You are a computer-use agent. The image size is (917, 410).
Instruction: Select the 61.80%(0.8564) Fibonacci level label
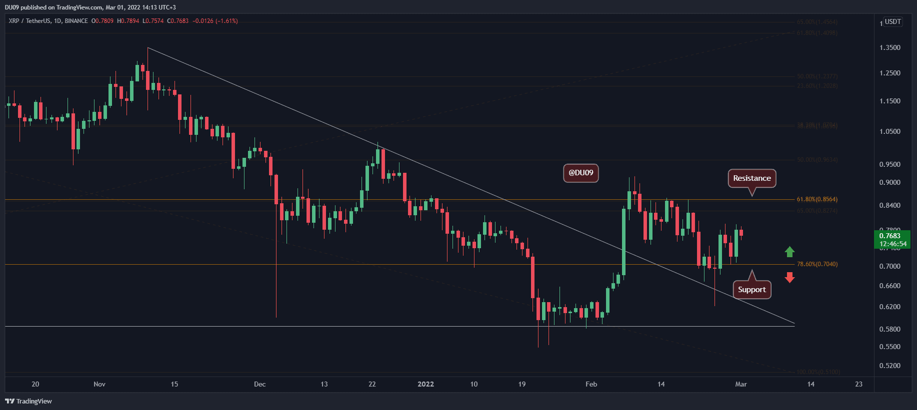coord(817,199)
